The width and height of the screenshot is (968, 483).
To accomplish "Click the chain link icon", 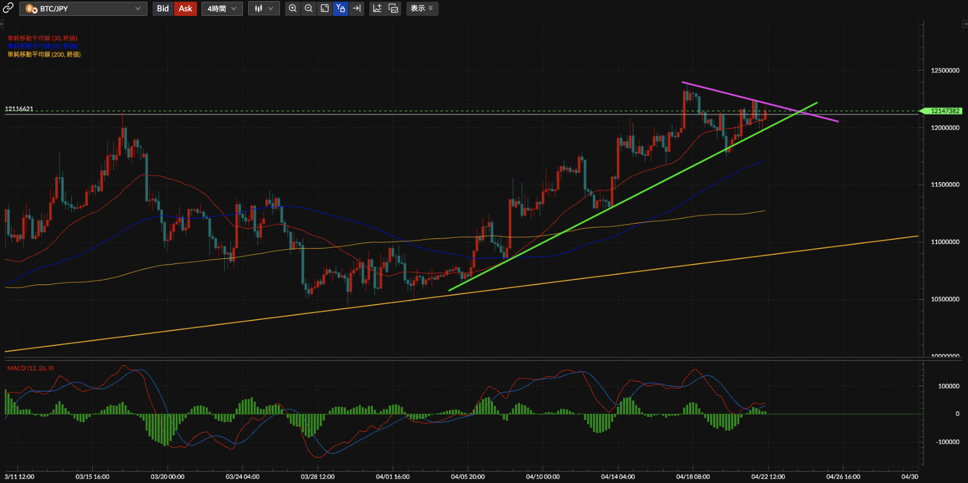I will [x=8, y=8].
